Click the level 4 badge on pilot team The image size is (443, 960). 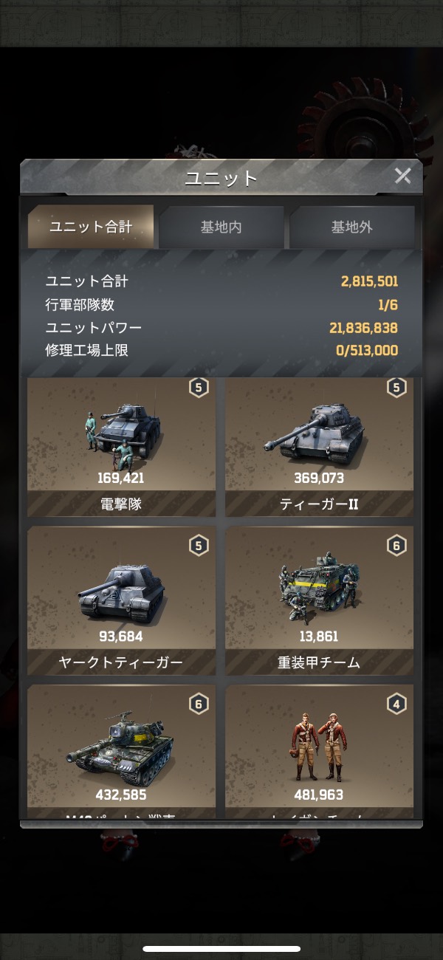coord(396,704)
